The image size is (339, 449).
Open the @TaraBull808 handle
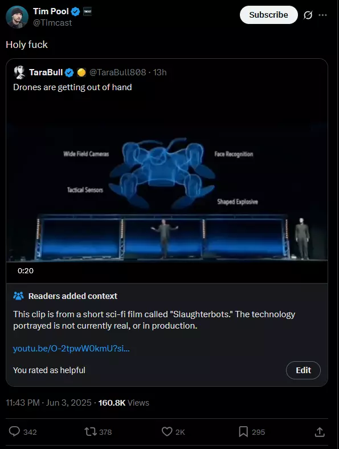(117, 72)
